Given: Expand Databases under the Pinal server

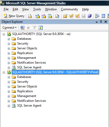Looking at the screenshot, I should pos(9,77).
